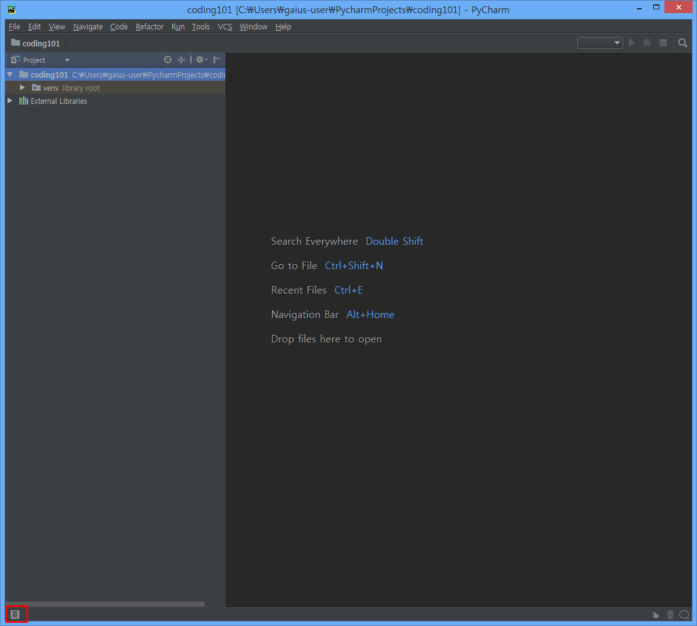
Task: Collapse the coding101 project root
Action: pos(9,74)
